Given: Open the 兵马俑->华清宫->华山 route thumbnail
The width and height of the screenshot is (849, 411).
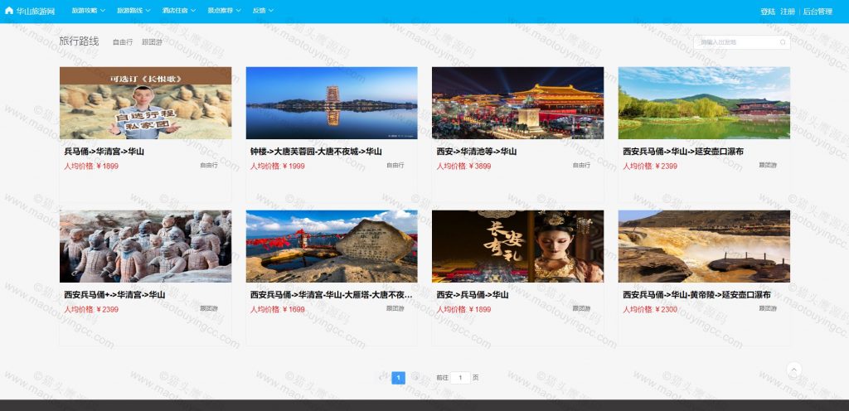Looking at the screenshot, I should coord(146,103).
